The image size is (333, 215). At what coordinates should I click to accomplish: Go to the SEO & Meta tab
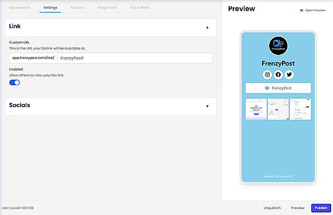click(x=140, y=8)
